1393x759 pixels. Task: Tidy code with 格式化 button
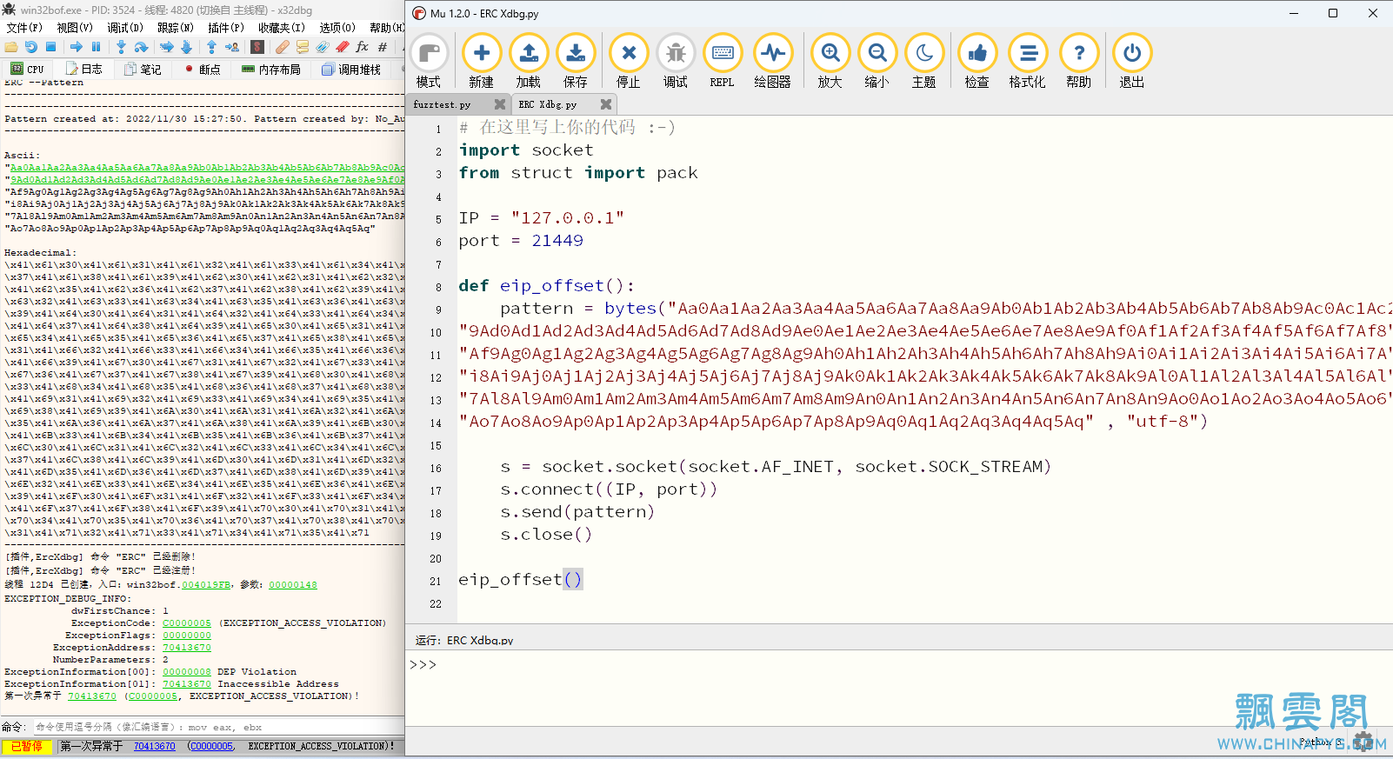click(1028, 62)
